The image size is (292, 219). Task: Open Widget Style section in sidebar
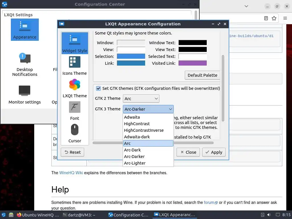coord(75,43)
